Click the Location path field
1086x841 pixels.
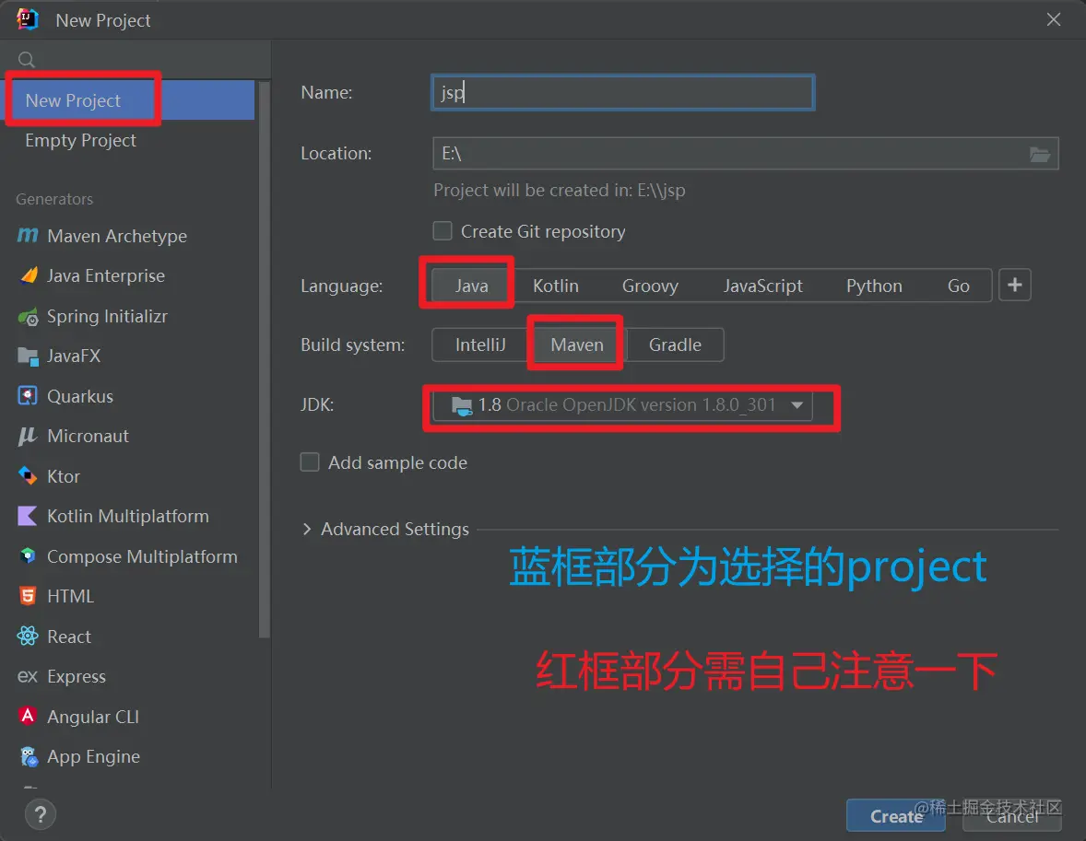click(x=745, y=154)
